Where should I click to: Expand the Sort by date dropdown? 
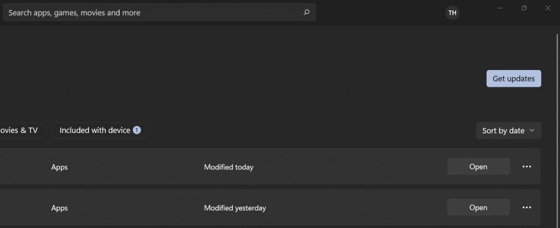[508, 131]
